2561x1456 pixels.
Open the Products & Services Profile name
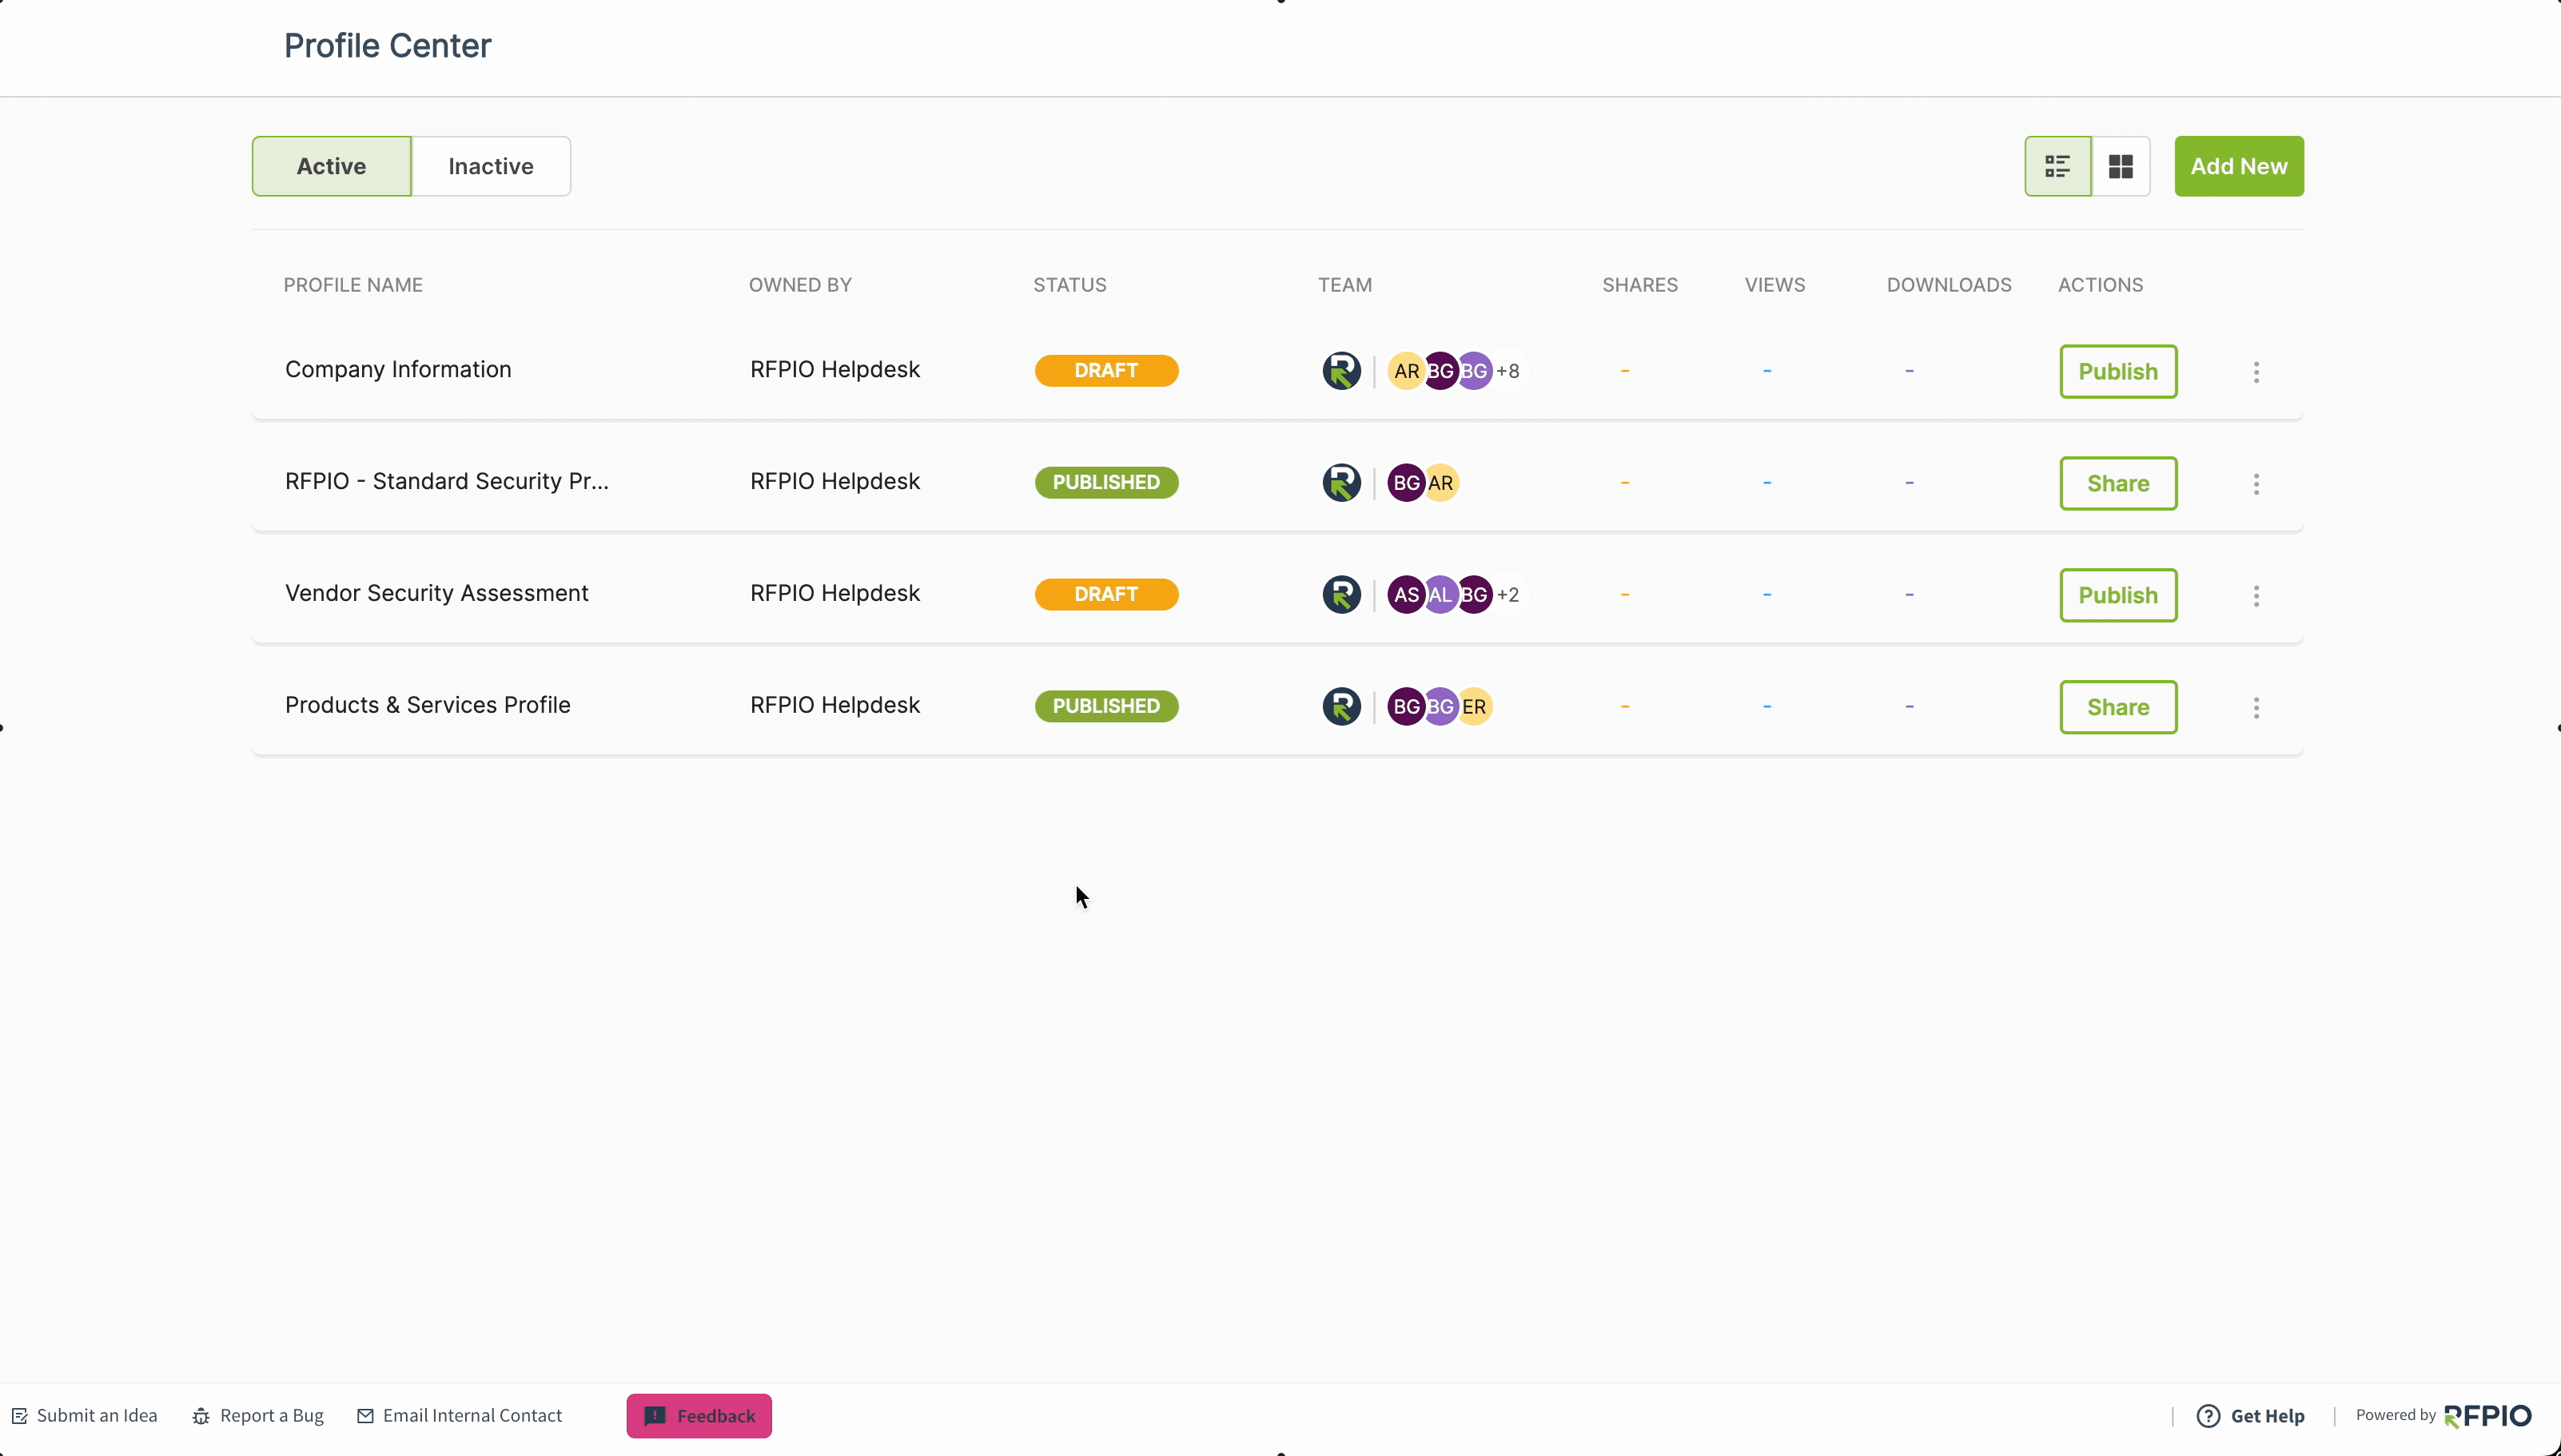pos(427,706)
